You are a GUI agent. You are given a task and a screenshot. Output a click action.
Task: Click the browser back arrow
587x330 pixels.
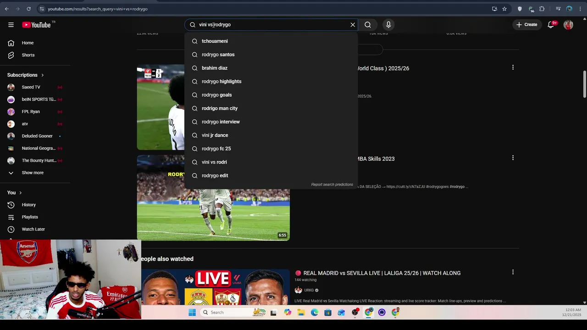tap(6, 9)
